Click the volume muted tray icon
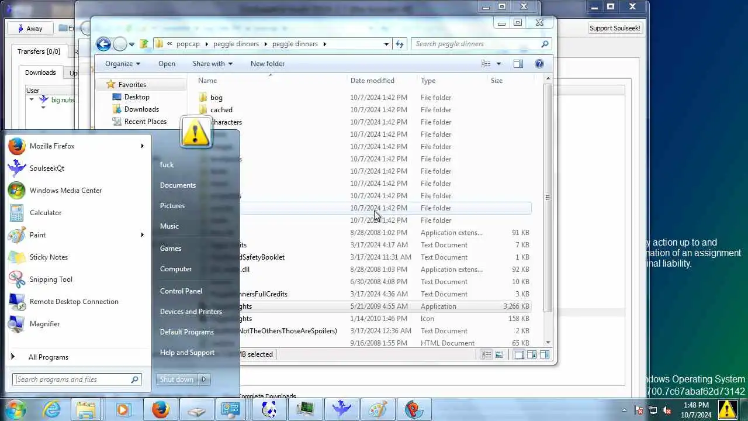The image size is (748, 421). pos(667,410)
